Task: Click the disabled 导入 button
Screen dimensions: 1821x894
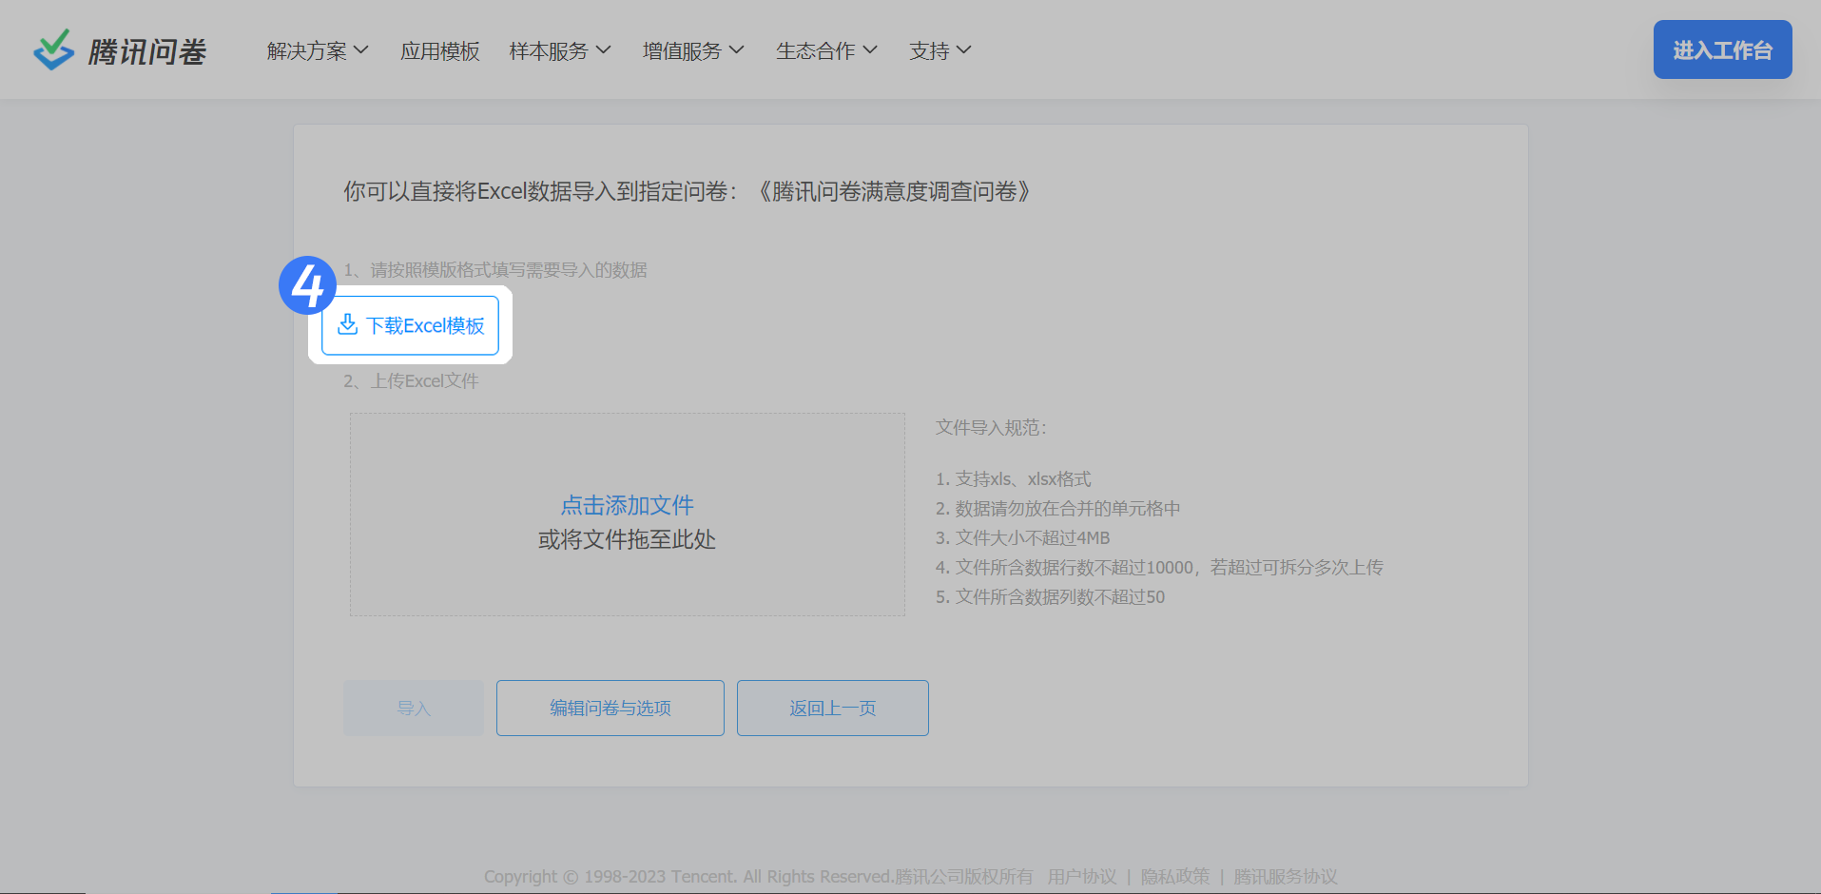Action: pyautogui.click(x=414, y=708)
